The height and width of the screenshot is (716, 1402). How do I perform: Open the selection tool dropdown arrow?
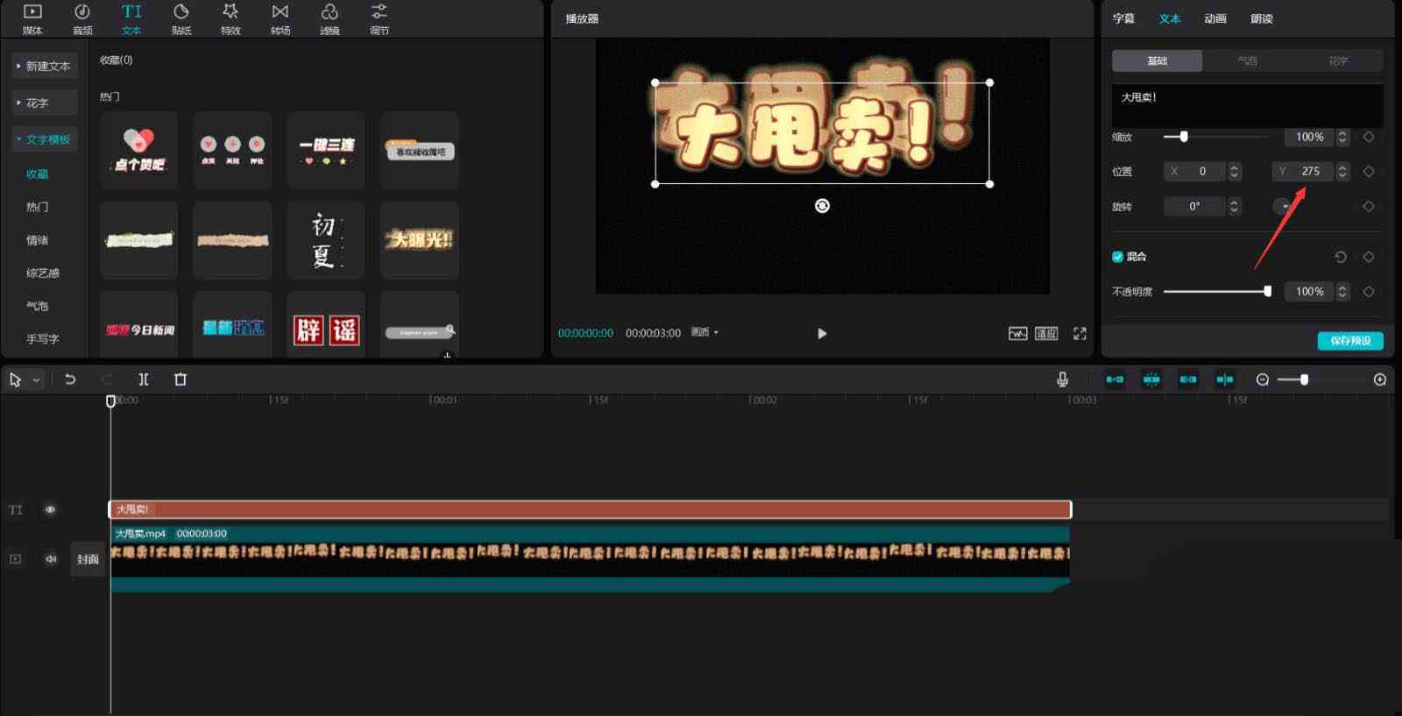click(x=36, y=380)
